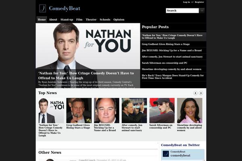242x161 pixels.
Task: Open the Stand-up section
Action: [67, 20]
